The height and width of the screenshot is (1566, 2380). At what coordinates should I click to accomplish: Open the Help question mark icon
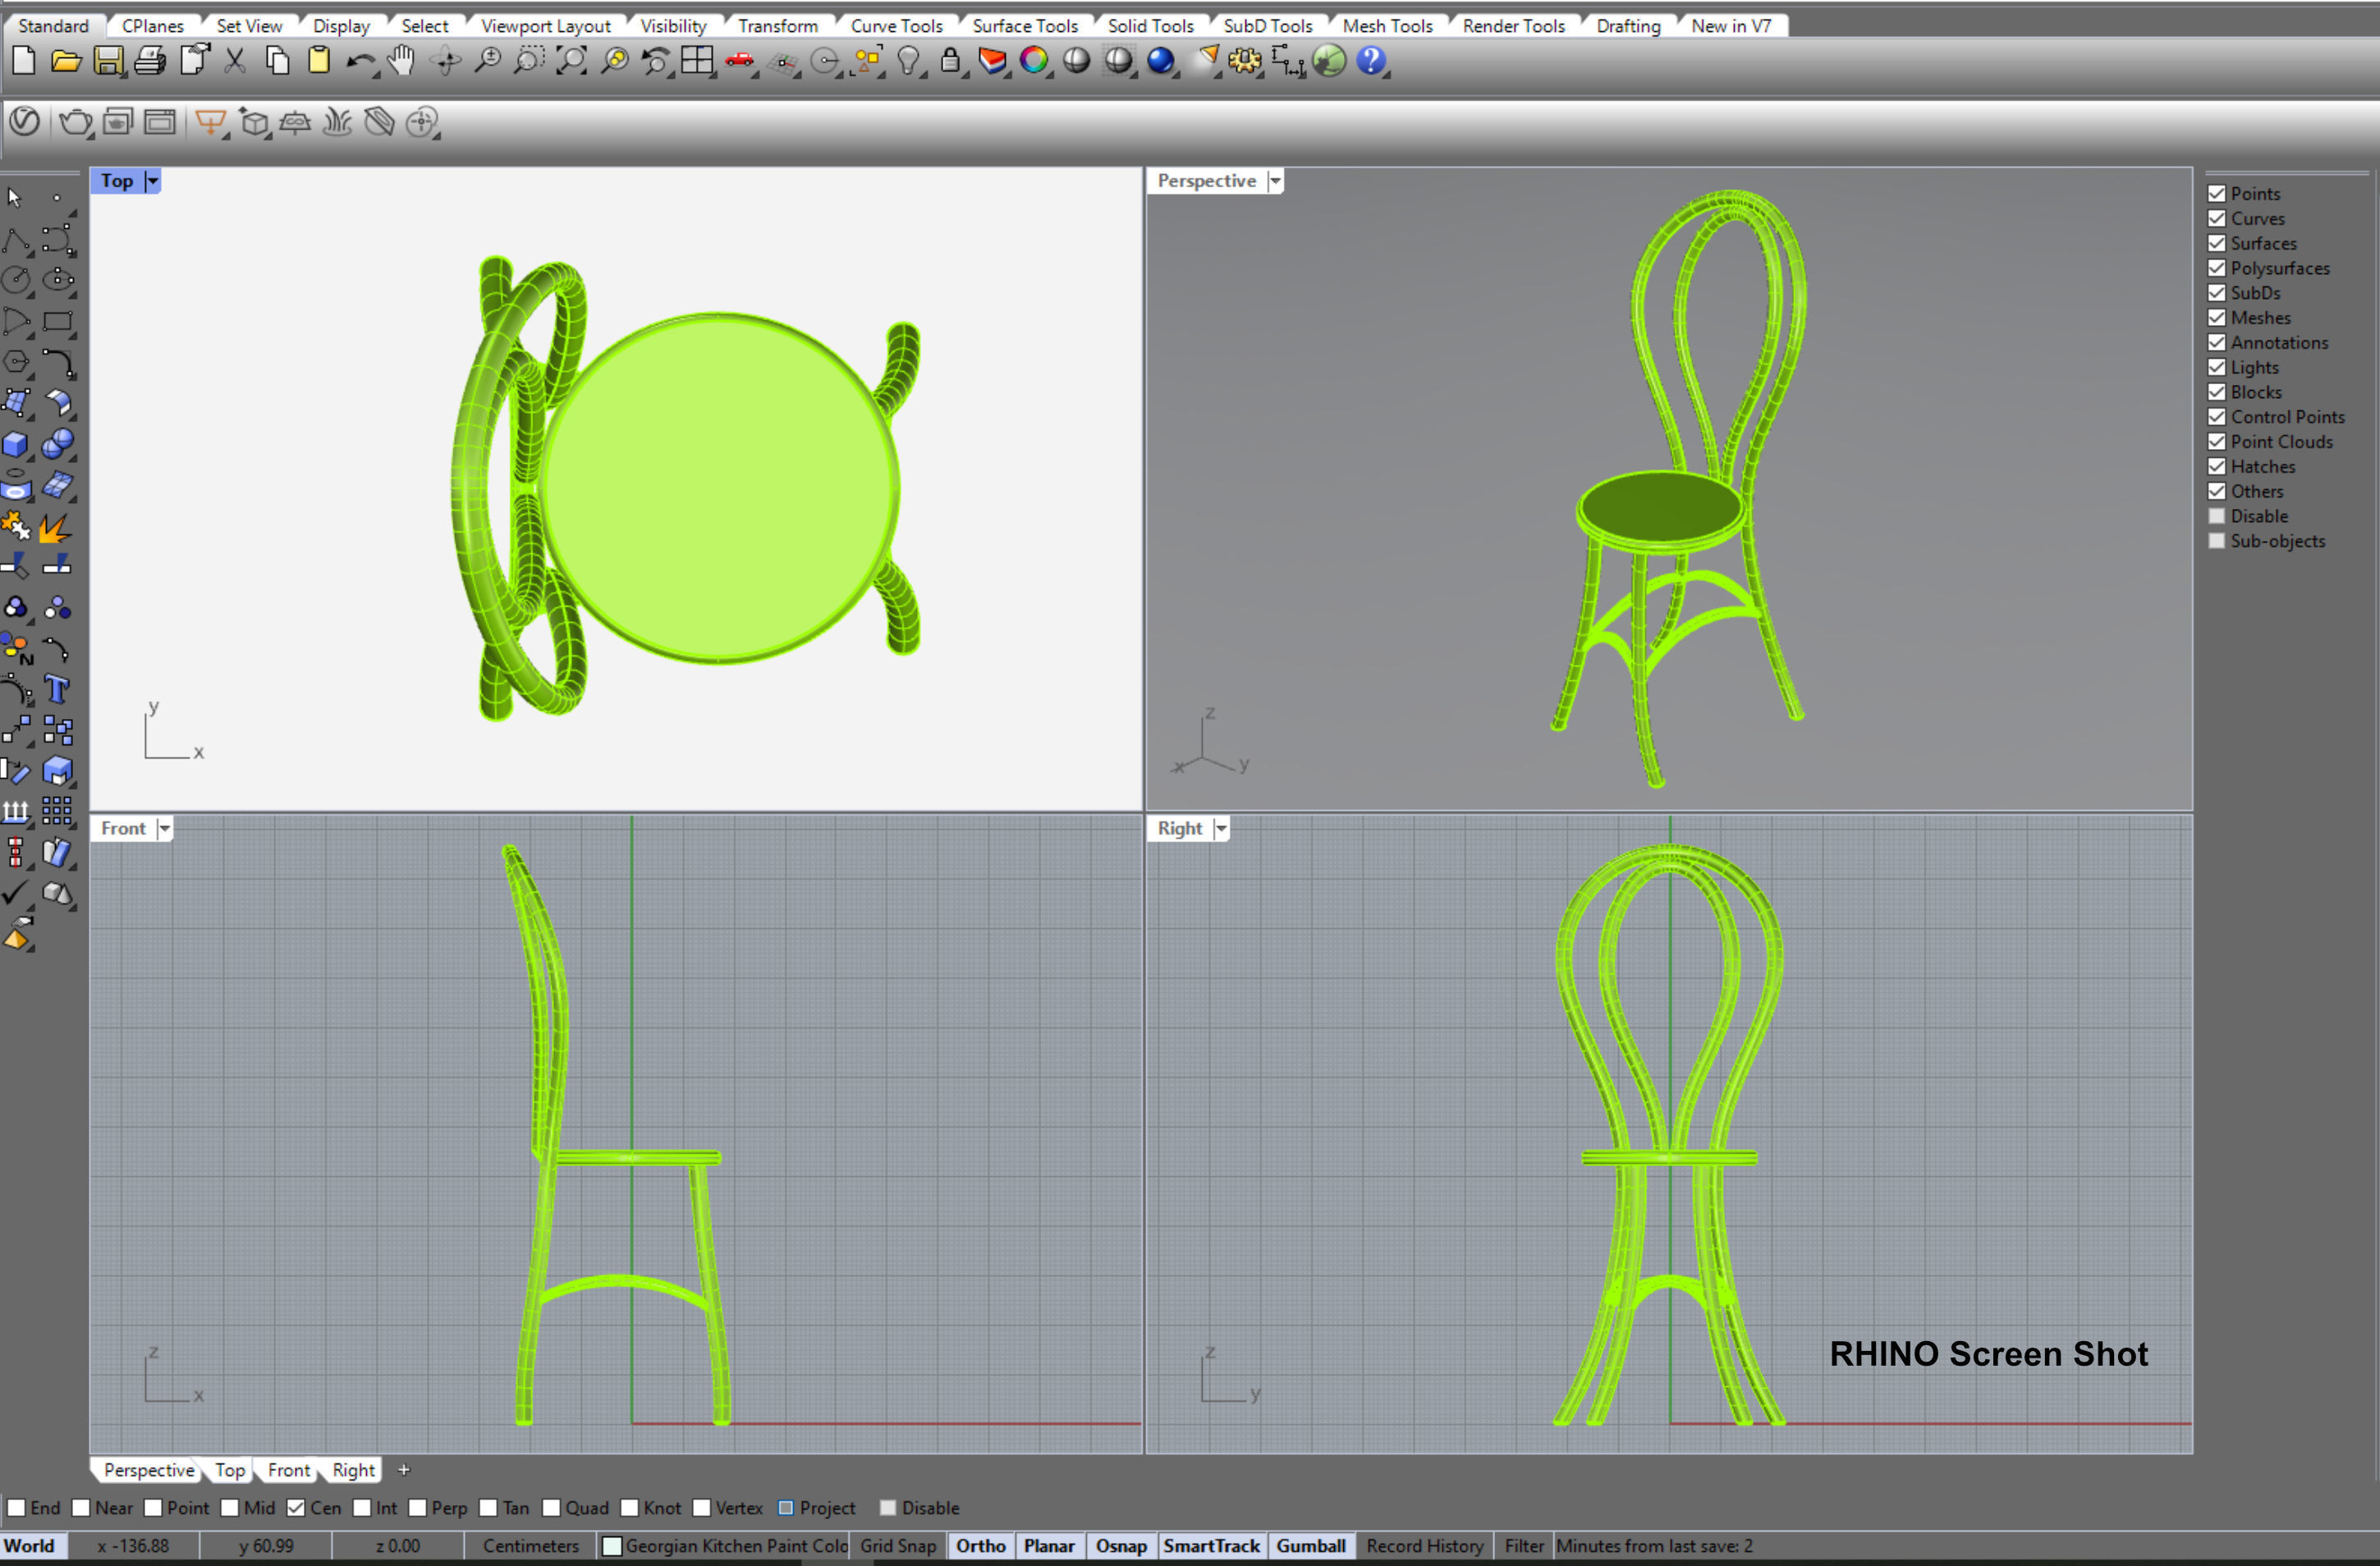(x=1371, y=61)
